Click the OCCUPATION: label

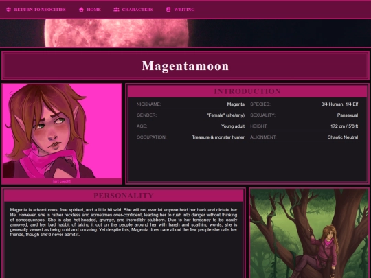click(x=151, y=137)
